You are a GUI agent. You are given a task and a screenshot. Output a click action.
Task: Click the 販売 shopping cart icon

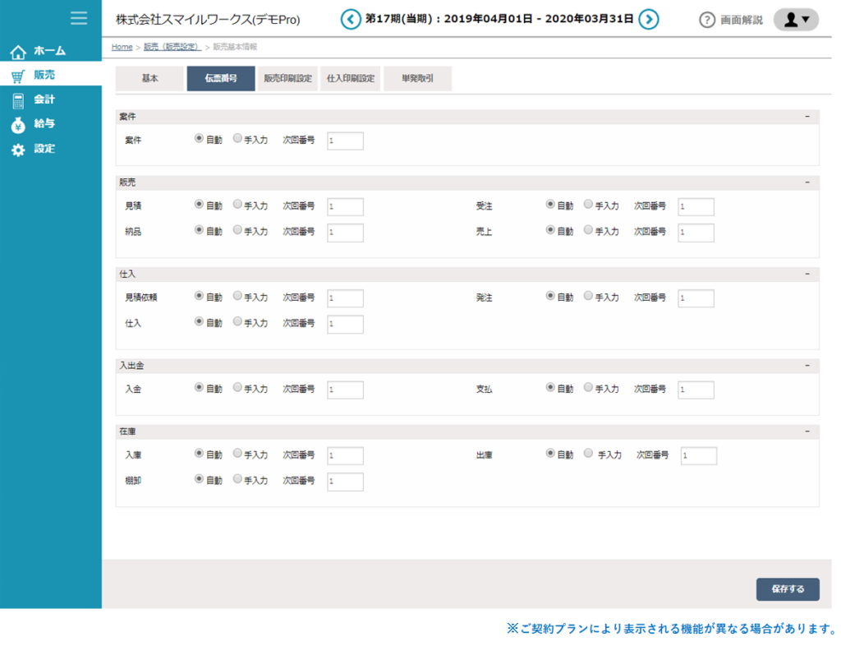pyautogui.click(x=18, y=76)
